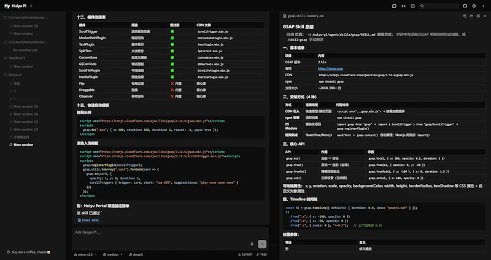Open medium reasoning level dropdown

[113, 254]
